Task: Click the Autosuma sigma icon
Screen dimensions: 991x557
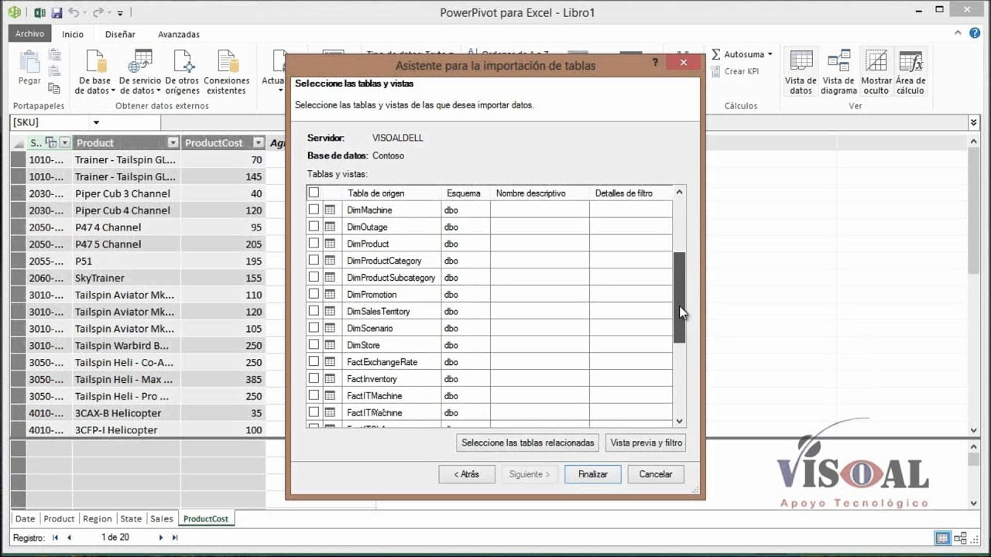Action: [x=716, y=54]
